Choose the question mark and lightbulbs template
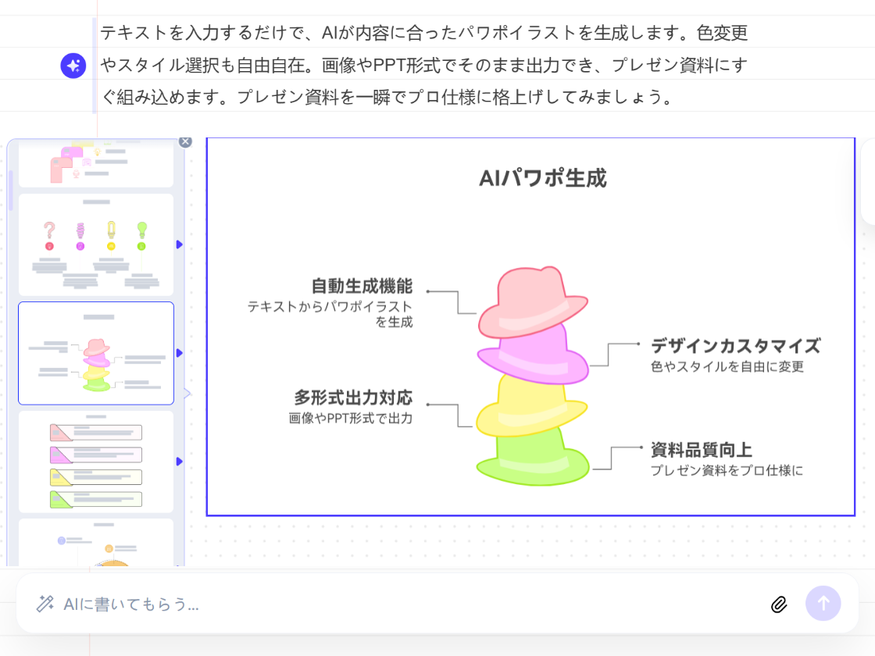 click(x=96, y=244)
